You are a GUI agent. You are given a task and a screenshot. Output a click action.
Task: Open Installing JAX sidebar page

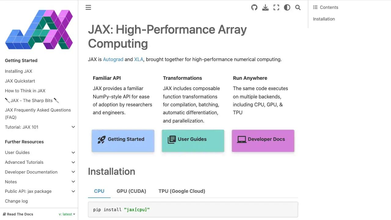tap(18, 71)
